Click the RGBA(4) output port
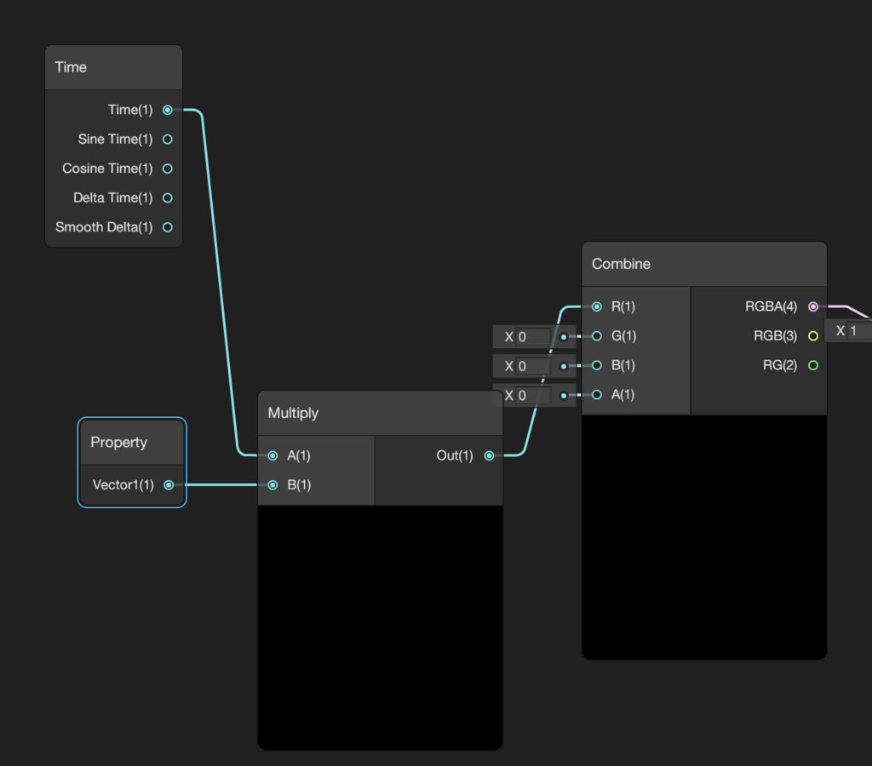The width and height of the screenshot is (872, 766). tap(813, 307)
